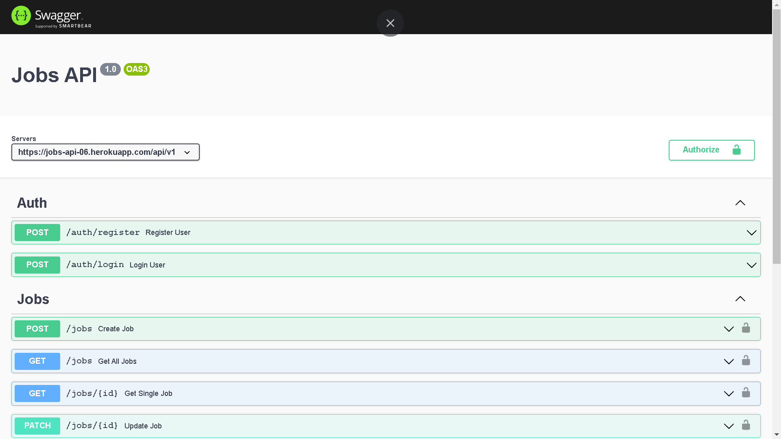Click the padlock inside the Authorize button

pos(736,150)
